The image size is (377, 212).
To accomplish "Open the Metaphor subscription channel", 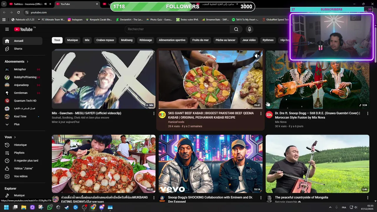I will tap(22, 69).
